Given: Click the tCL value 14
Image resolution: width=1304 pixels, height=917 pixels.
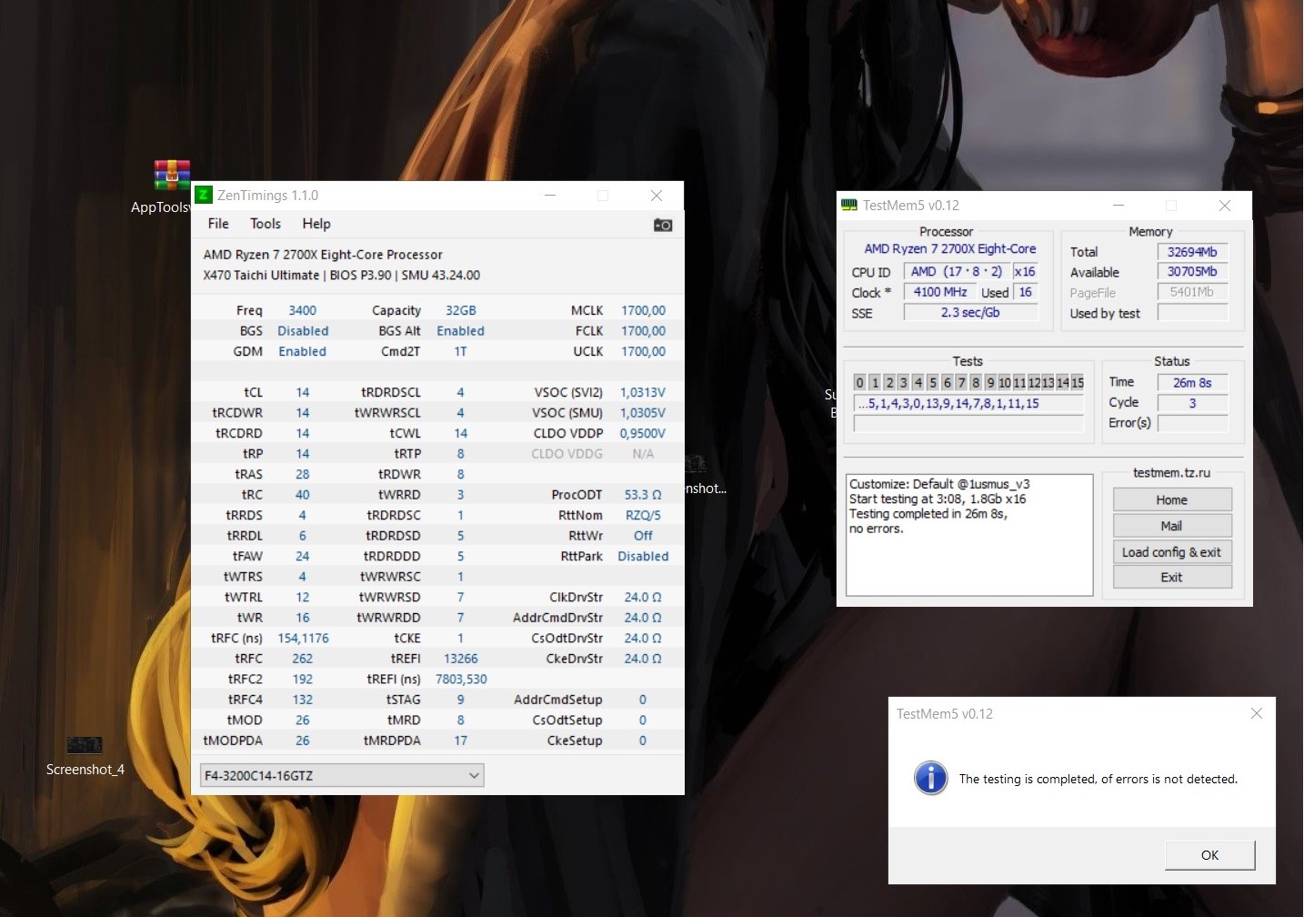Looking at the screenshot, I should (303, 393).
